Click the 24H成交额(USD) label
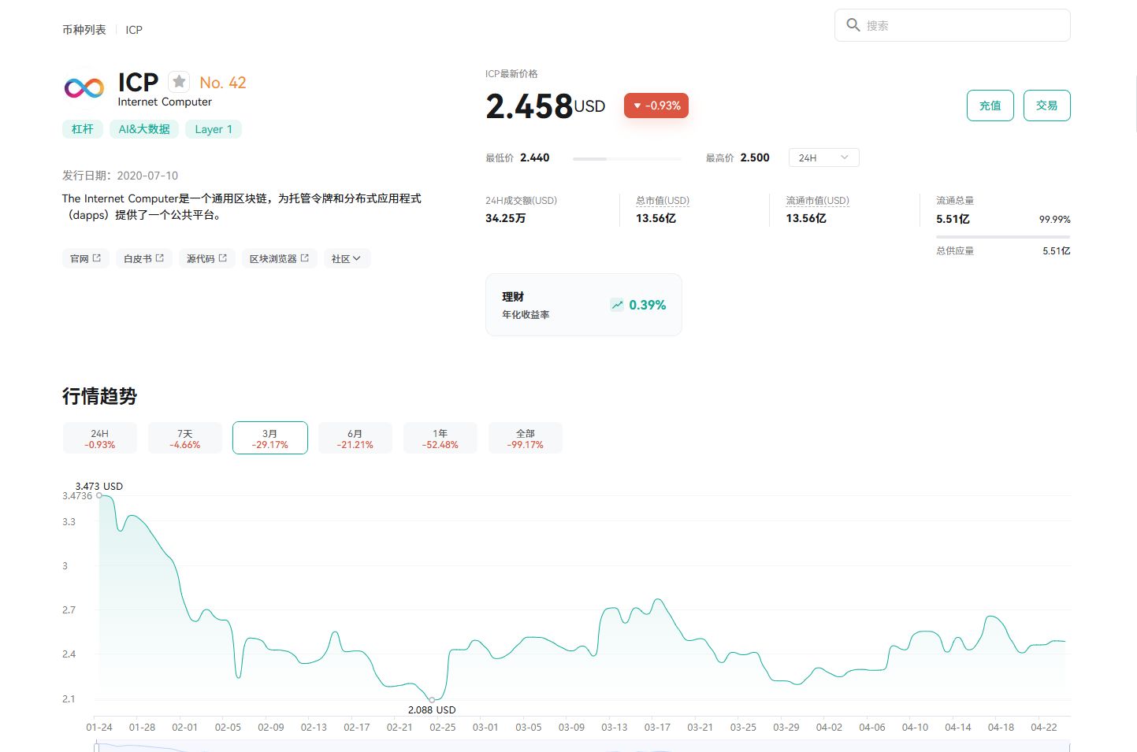1137x752 pixels. tap(522, 201)
